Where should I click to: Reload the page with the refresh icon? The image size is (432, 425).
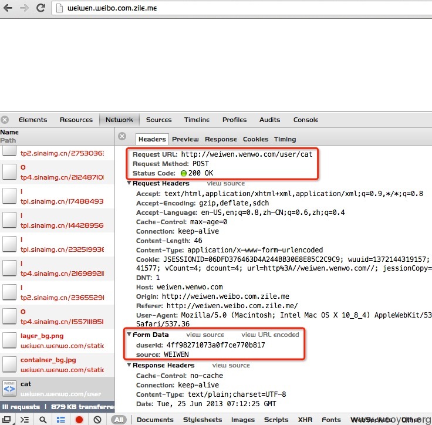pyautogui.click(x=41, y=8)
